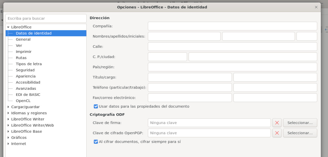Clear the OpenPGP encryption key with red X

click(x=277, y=133)
